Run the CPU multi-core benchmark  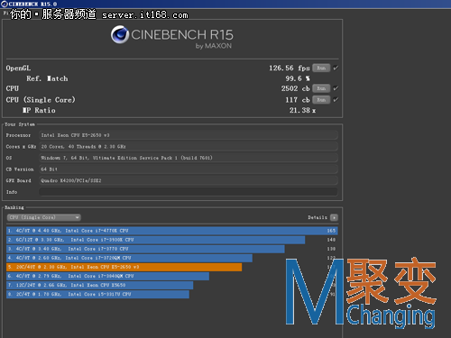[321, 88]
